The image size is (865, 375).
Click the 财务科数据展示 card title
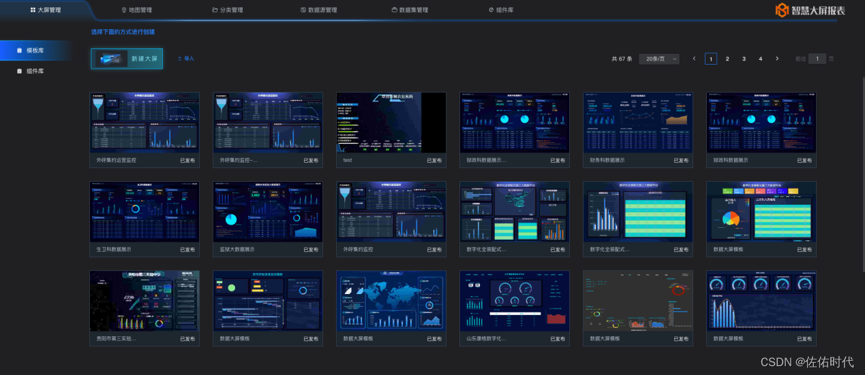tap(607, 161)
